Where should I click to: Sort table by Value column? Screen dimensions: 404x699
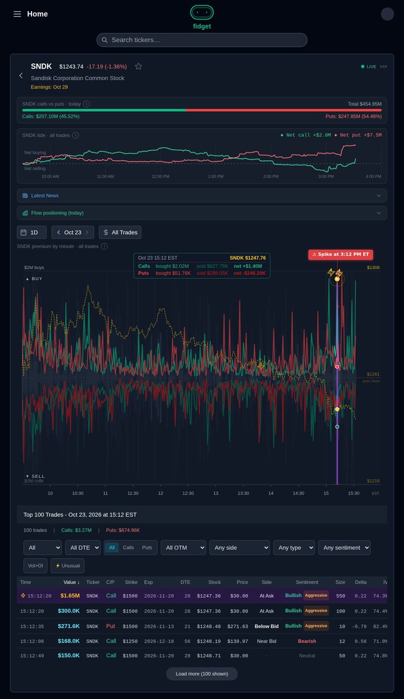tap(71, 582)
